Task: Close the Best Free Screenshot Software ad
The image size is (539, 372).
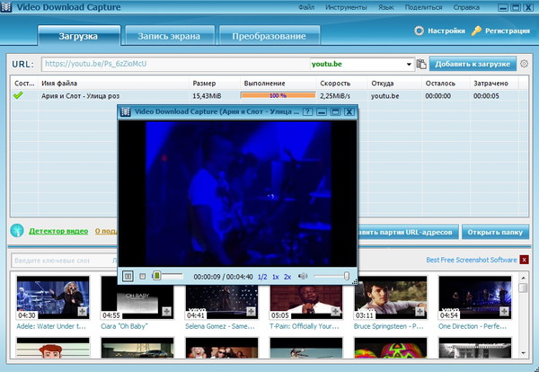Action: pyautogui.click(x=525, y=260)
